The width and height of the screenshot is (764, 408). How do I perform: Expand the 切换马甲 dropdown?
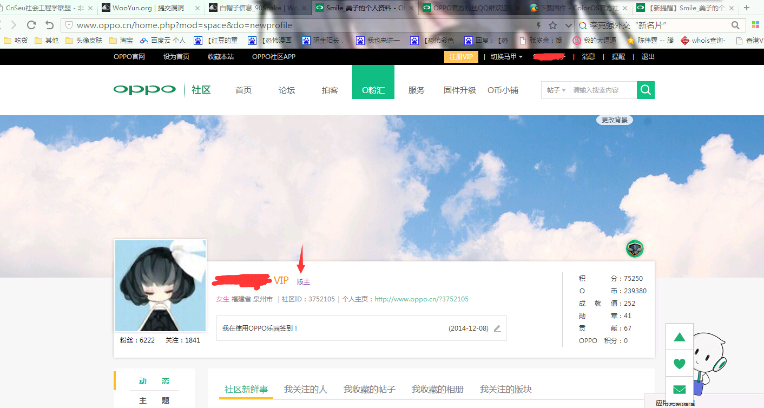click(x=506, y=57)
